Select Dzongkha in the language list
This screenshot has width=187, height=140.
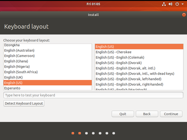point(47,45)
